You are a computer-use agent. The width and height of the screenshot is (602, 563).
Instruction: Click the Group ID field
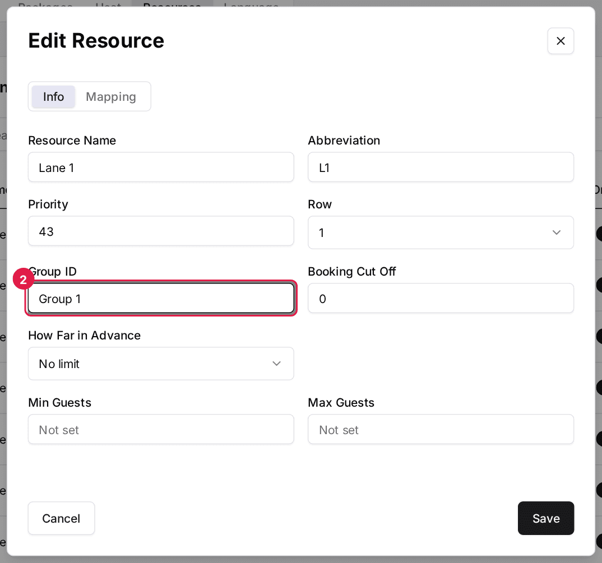[161, 298]
